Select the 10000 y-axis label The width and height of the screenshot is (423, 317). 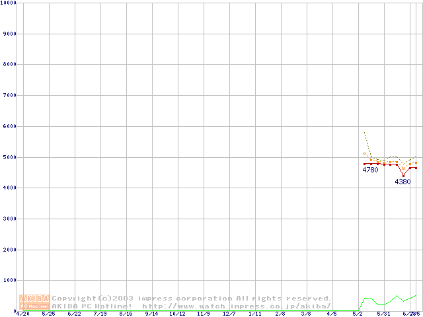(9, 3)
